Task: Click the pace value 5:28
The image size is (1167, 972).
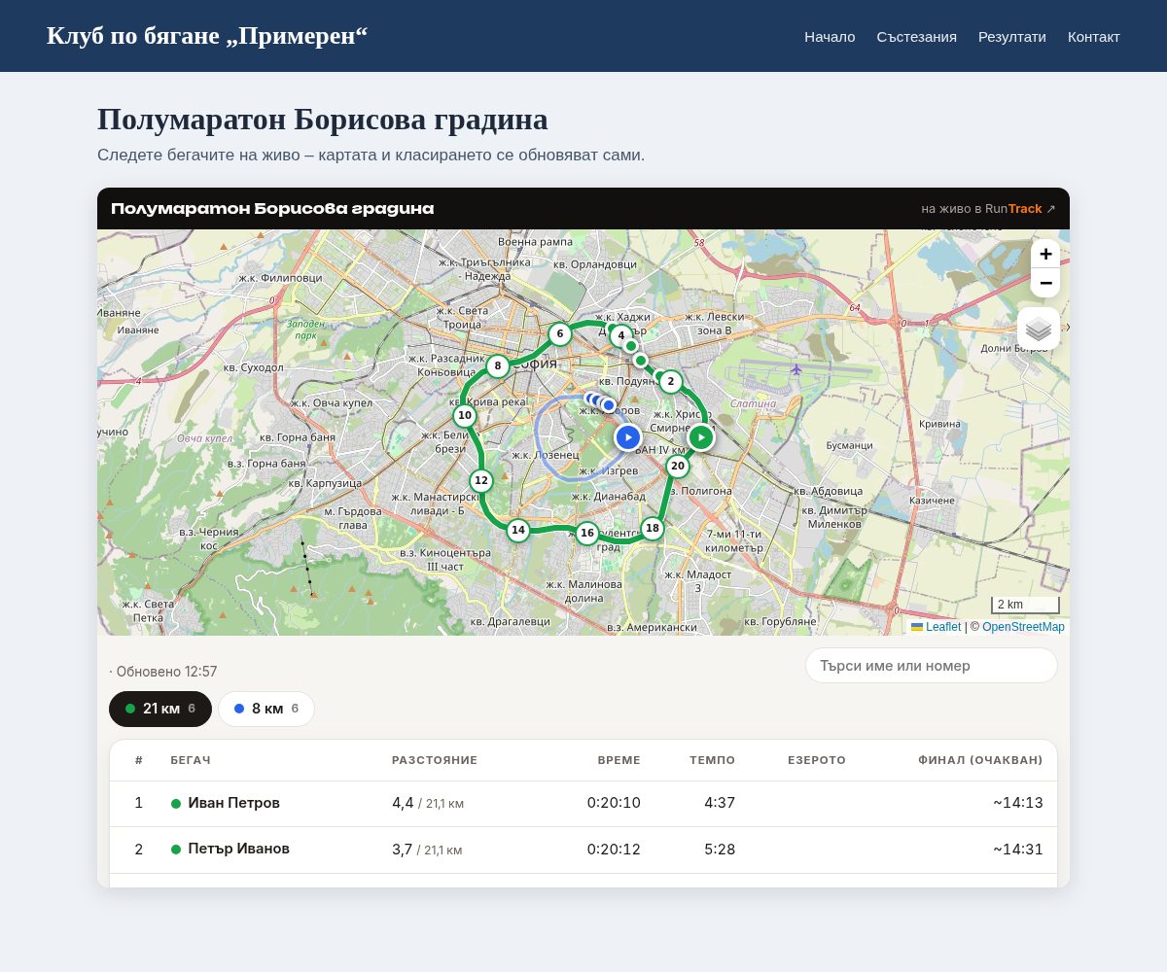Action: pos(720,850)
